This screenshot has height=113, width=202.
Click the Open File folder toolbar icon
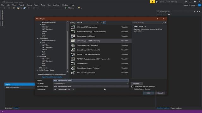click(x=18, y=8)
